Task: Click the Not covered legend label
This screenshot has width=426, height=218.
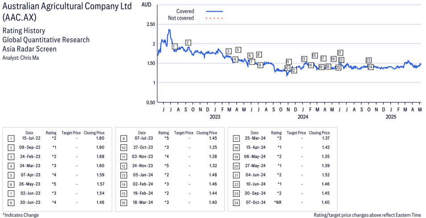Action: [181, 18]
